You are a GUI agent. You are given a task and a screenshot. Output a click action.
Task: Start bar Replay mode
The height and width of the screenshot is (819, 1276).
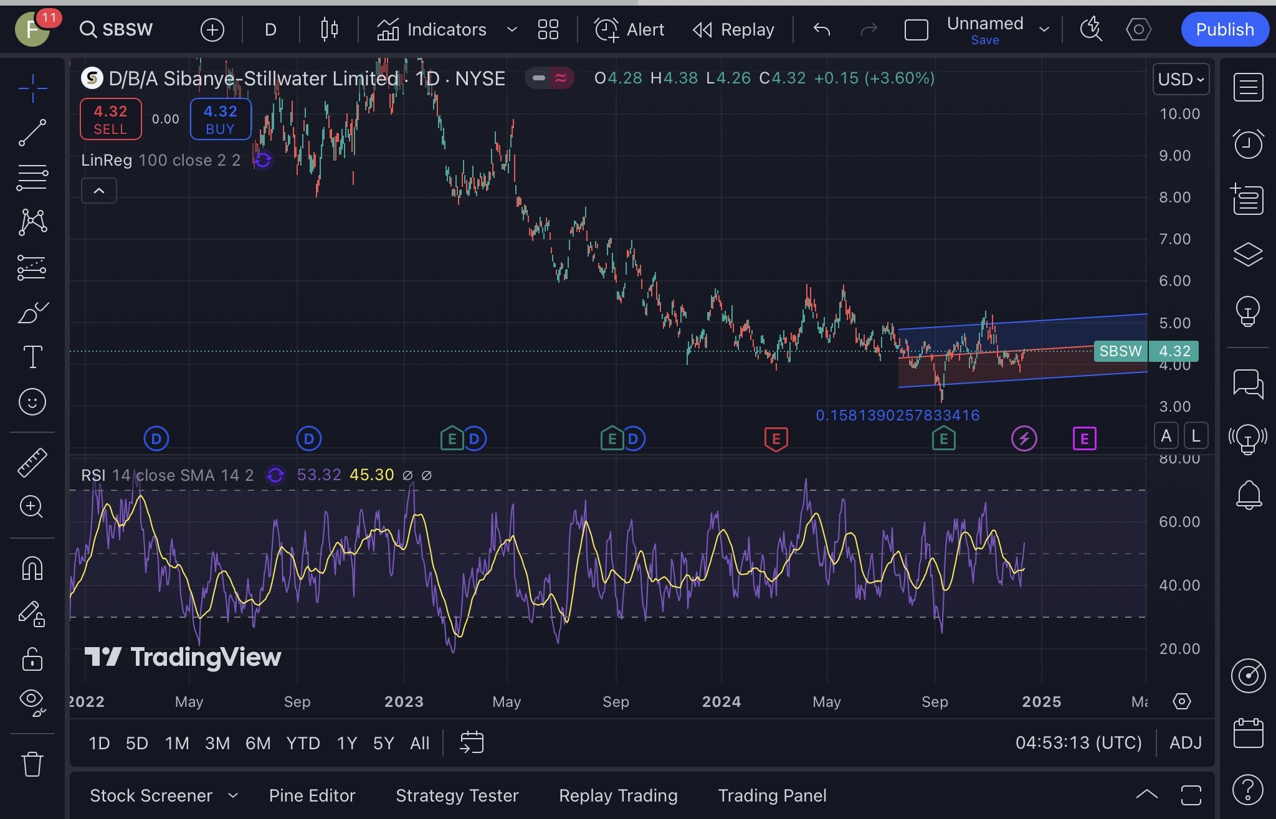coord(734,29)
